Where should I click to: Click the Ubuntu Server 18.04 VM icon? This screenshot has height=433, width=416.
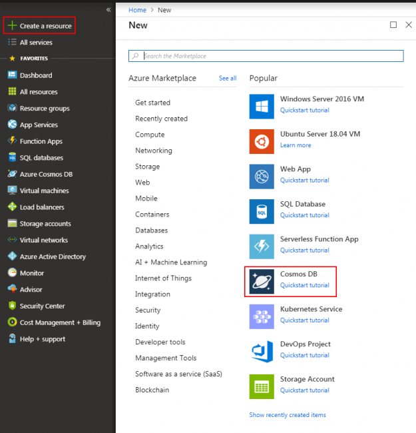(262, 141)
